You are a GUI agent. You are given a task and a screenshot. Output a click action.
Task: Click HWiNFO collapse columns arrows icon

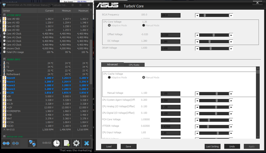point(15,143)
